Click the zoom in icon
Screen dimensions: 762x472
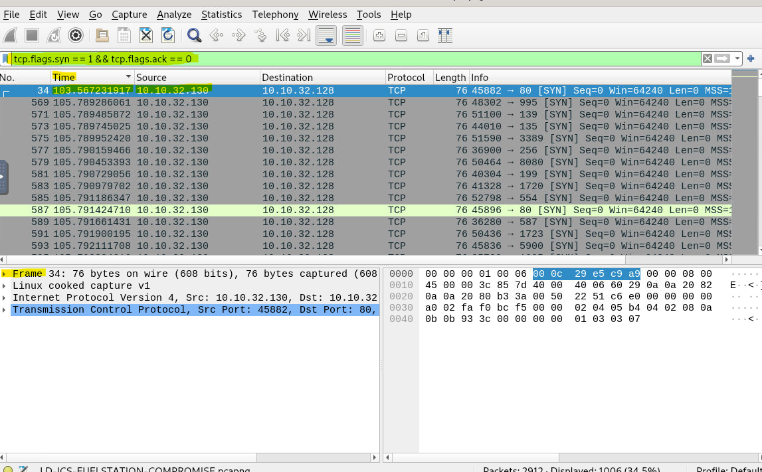(x=379, y=36)
